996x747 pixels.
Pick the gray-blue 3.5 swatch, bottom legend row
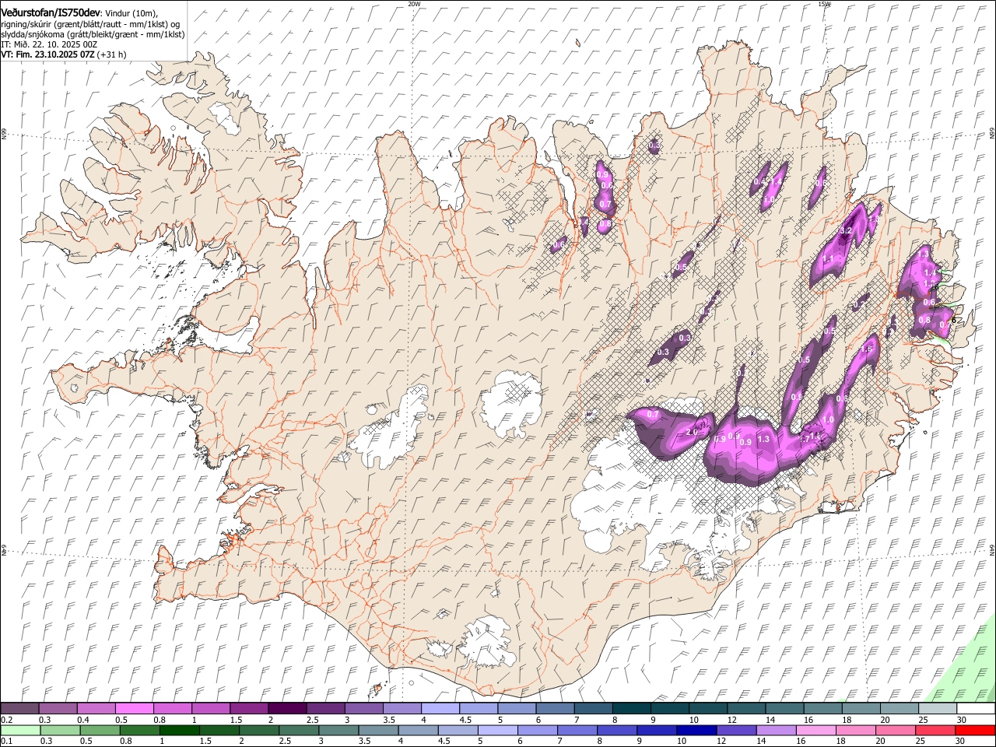coord(378,731)
